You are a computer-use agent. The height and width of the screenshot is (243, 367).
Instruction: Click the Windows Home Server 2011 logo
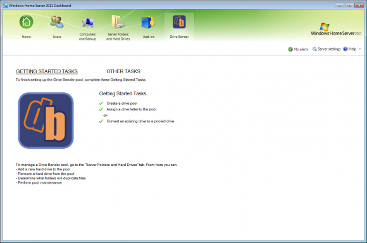coord(336,29)
